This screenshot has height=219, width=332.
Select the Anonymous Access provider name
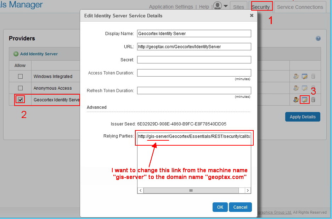click(52, 88)
